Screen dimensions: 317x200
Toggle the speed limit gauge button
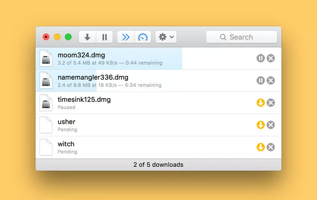[143, 37]
